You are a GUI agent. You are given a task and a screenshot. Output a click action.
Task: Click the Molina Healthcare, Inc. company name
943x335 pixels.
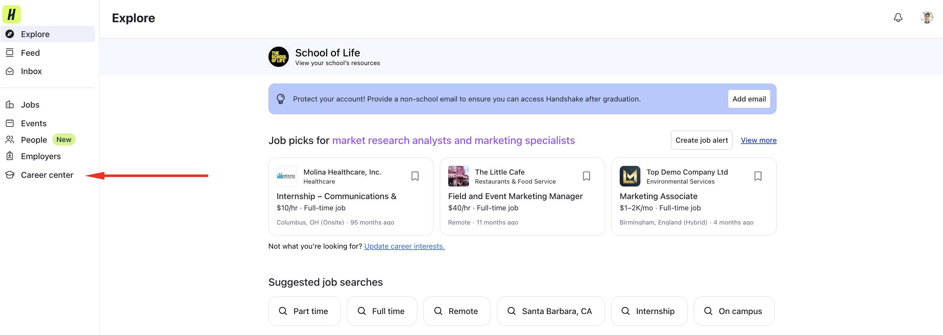pyautogui.click(x=342, y=172)
